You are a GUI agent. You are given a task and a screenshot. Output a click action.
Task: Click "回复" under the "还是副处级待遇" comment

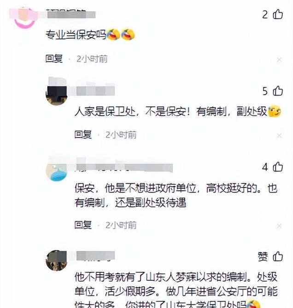pos(83,225)
